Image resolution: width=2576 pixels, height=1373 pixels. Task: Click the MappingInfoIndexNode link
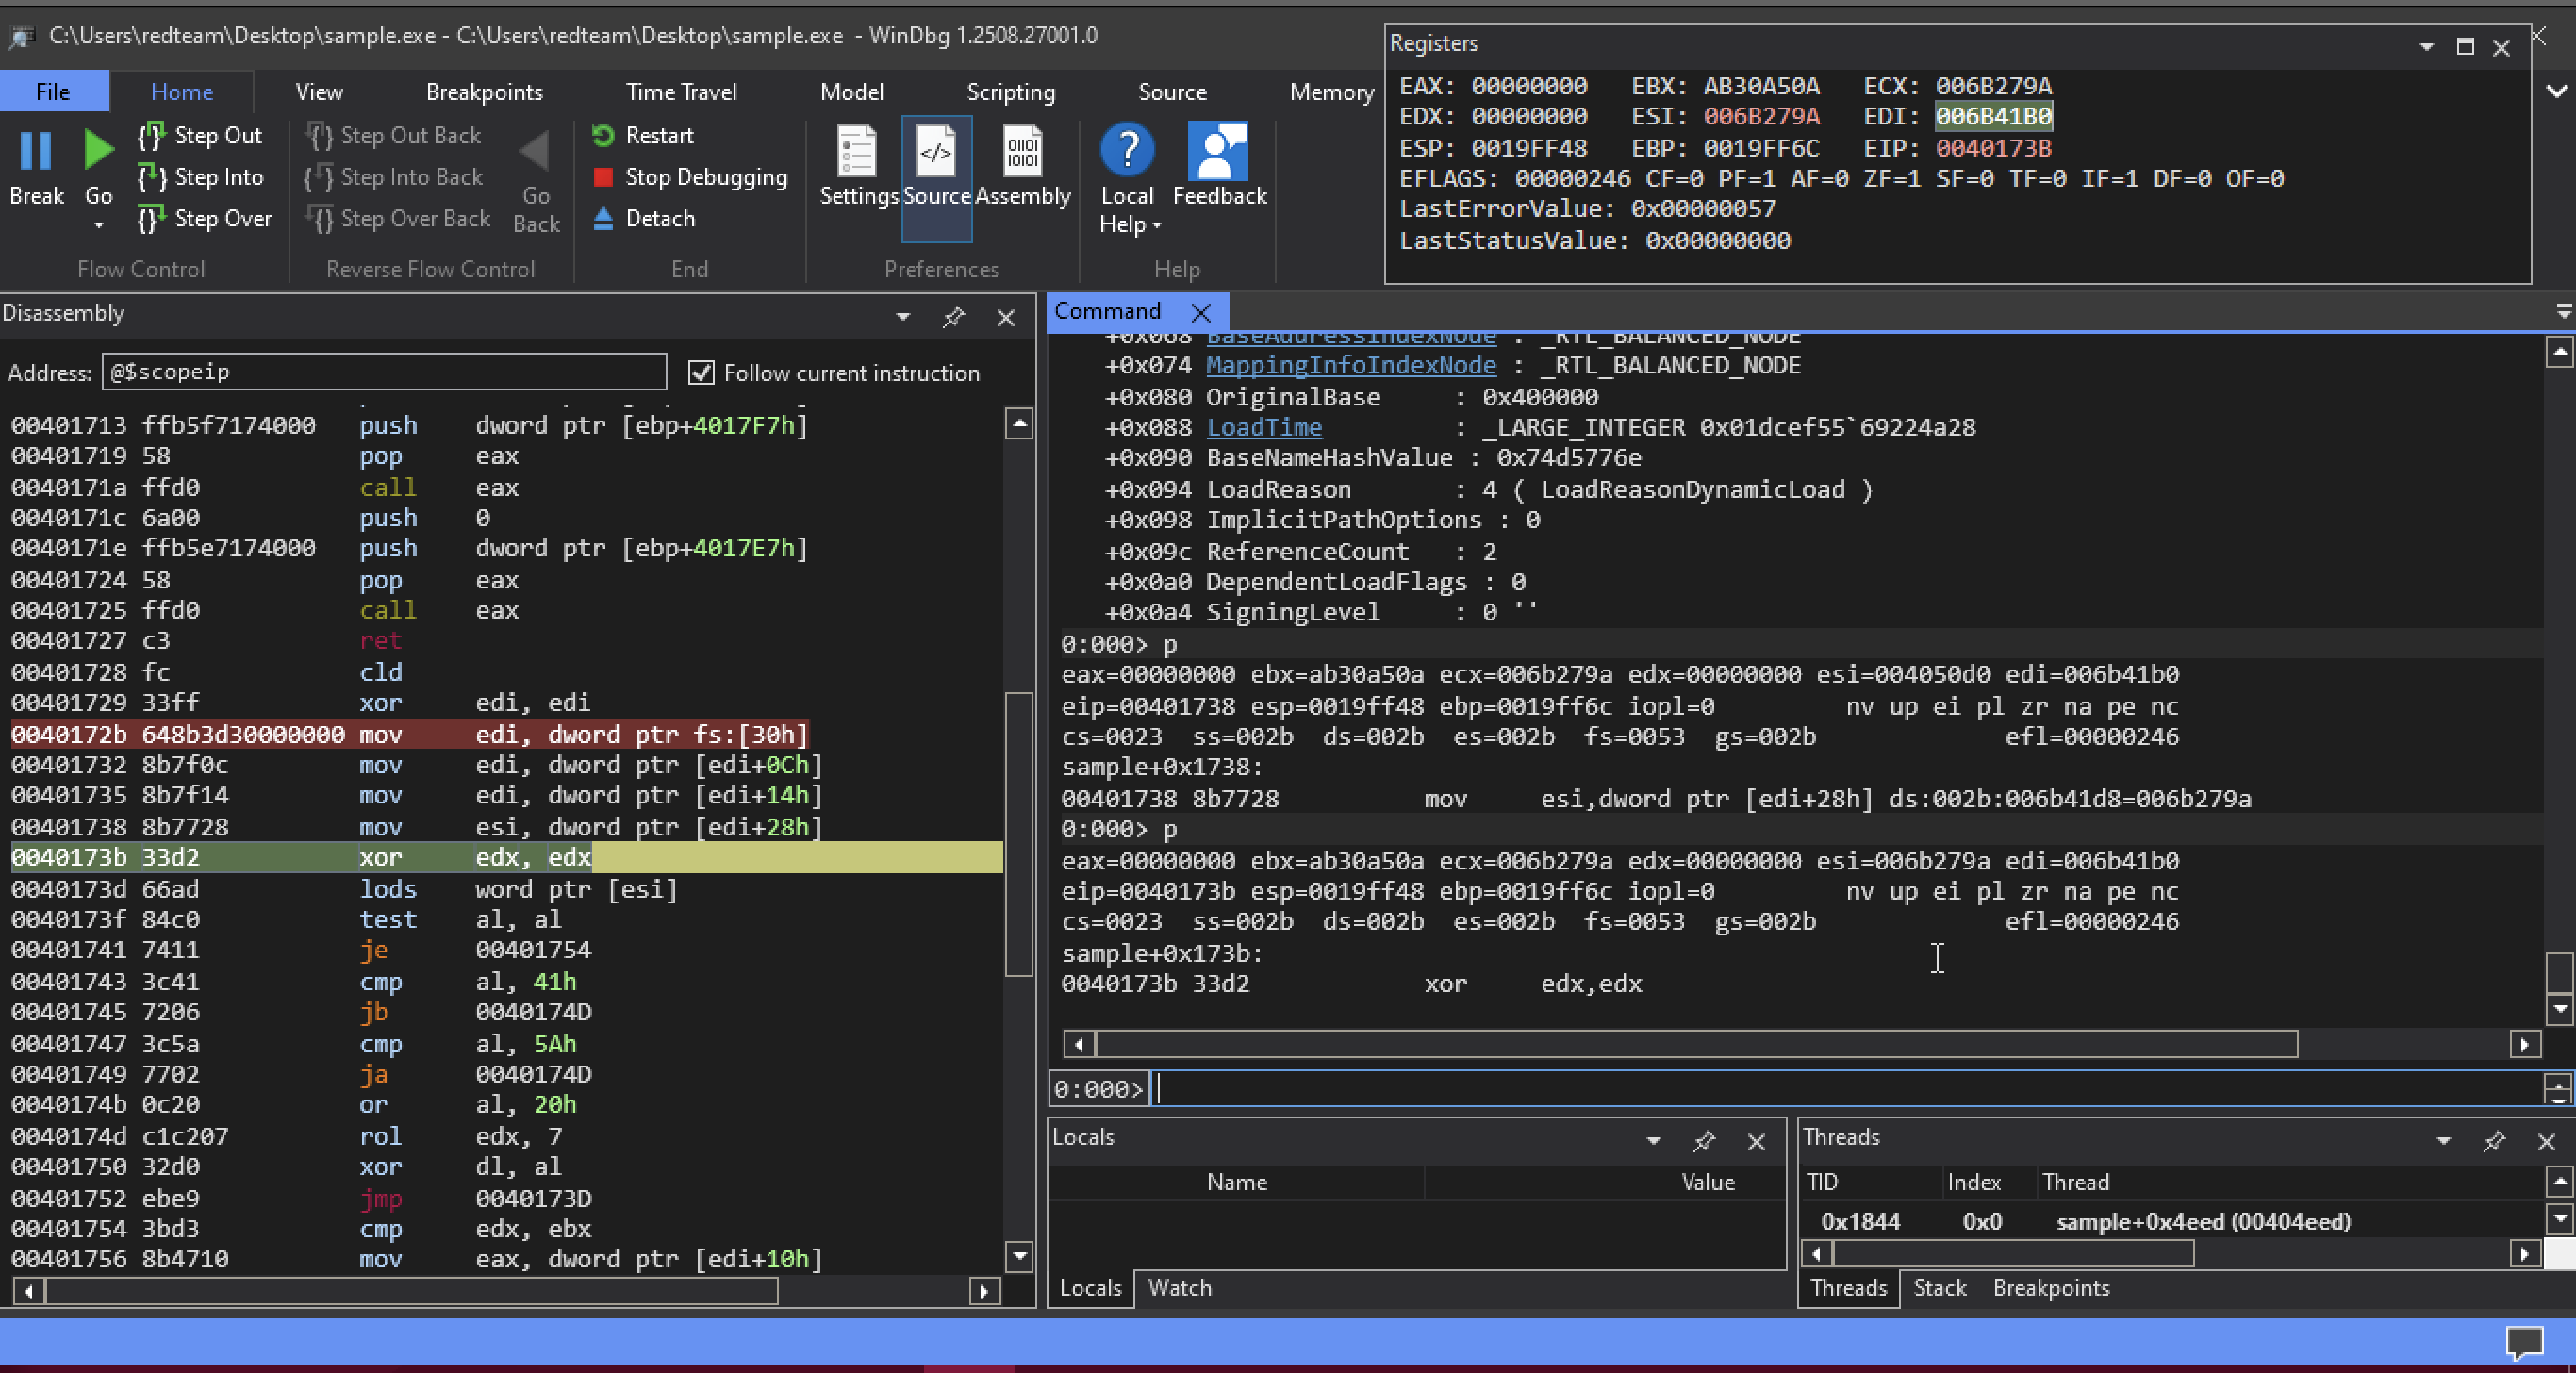(1351, 366)
